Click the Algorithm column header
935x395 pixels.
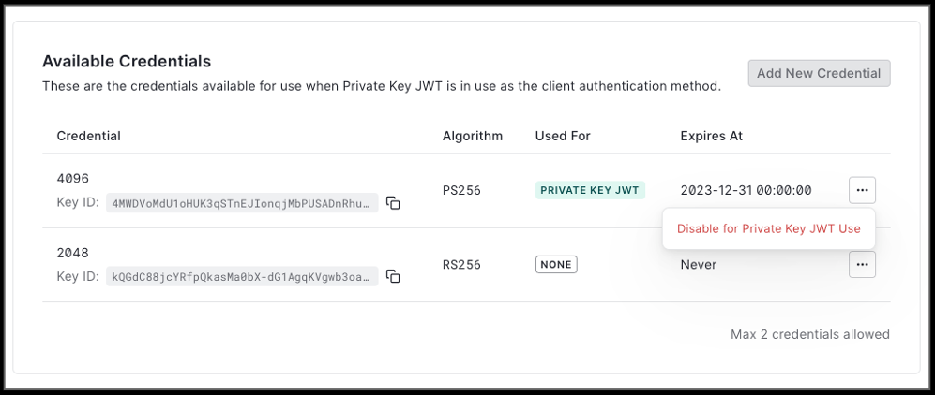pyautogui.click(x=473, y=136)
